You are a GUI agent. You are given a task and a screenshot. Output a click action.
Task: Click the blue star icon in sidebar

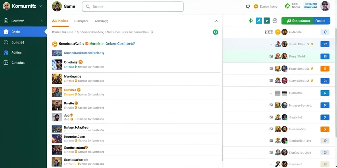[x=6, y=52]
